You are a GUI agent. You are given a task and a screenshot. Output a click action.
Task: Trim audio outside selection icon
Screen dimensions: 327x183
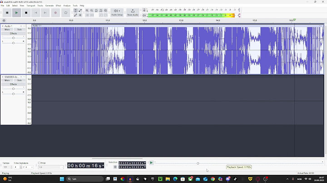[87, 15]
